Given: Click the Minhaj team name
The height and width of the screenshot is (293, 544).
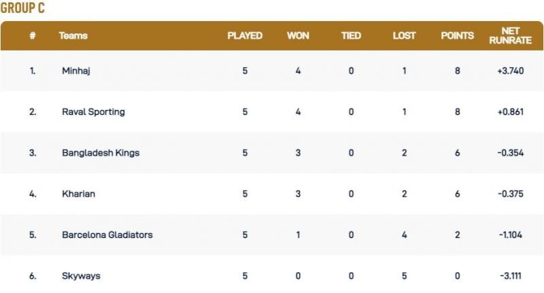Looking at the screenshot, I should (75, 71).
